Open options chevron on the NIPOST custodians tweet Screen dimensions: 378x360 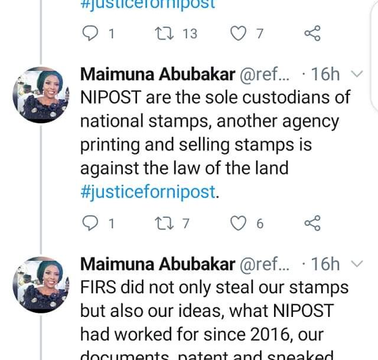click(x=357, y=74)
